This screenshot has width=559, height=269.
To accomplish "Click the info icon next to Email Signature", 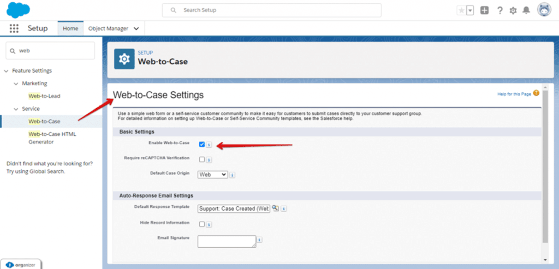I will [x=259, y=240].
